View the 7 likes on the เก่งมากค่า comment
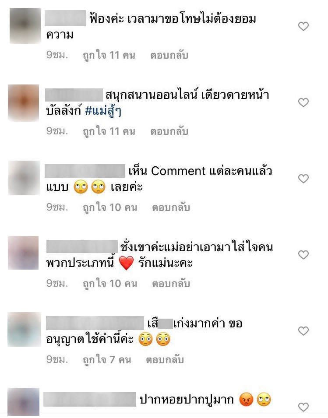The width and height of the screenshot is (328, 418). (107, 360)
